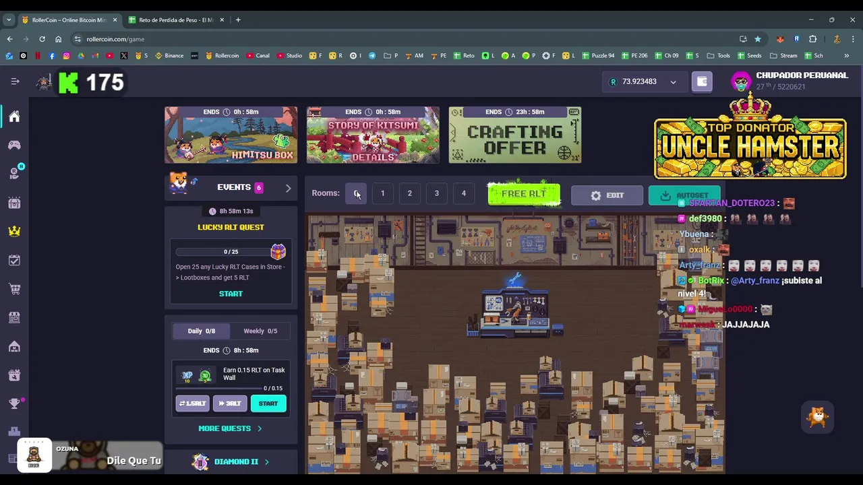Start the Lucky RLT Quest
The width and height of the screenshot is (863, 485).
click(231, 294)
